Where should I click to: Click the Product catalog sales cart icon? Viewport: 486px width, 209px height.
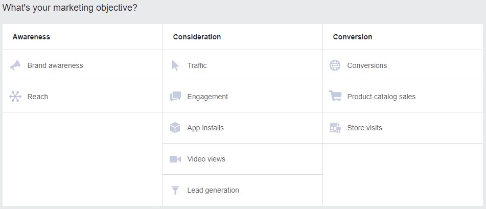click(x=335, y=96)
